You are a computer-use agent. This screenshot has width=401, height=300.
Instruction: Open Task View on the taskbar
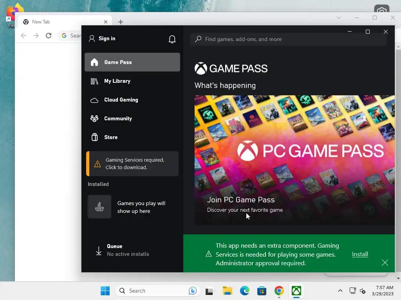[209, 291]
